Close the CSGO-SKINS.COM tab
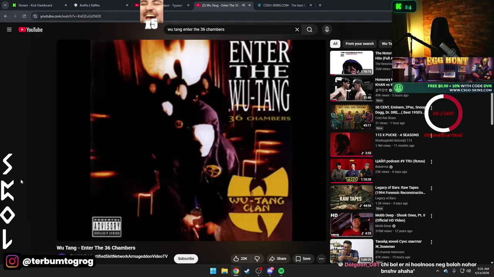 tap(311, 5)
